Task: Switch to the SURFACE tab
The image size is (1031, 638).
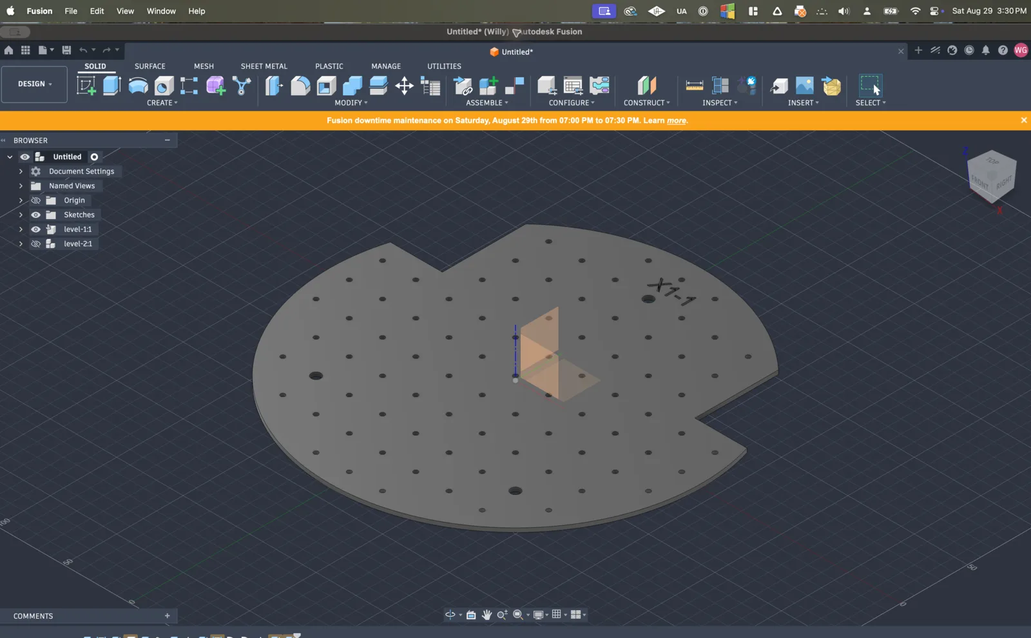Action: click(x=150, y=66)
